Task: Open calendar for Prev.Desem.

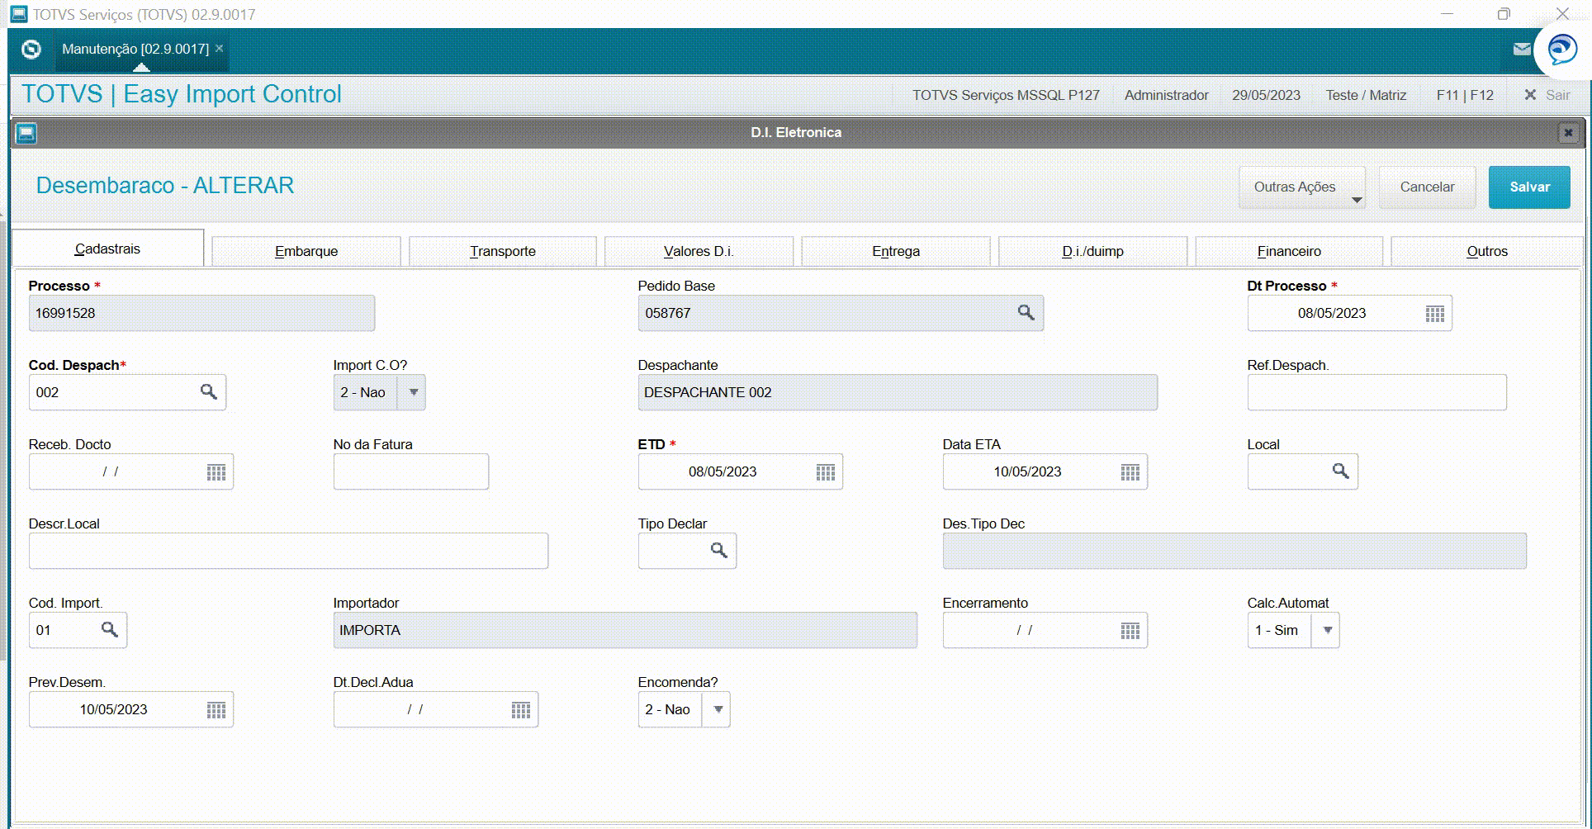Action: 216,710
